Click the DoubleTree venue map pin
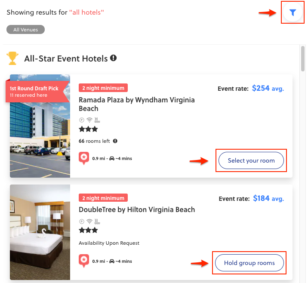308x283 pixels. (x=84, y=261)
